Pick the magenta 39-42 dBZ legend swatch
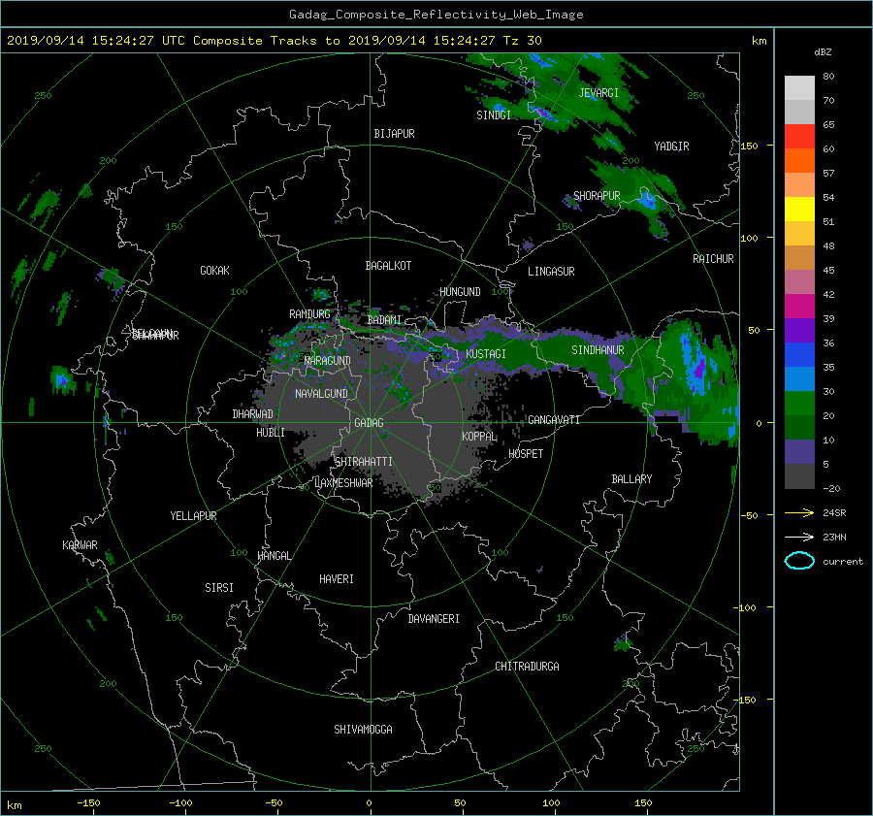Screen dimensions: 873x816 click(799, 306)
